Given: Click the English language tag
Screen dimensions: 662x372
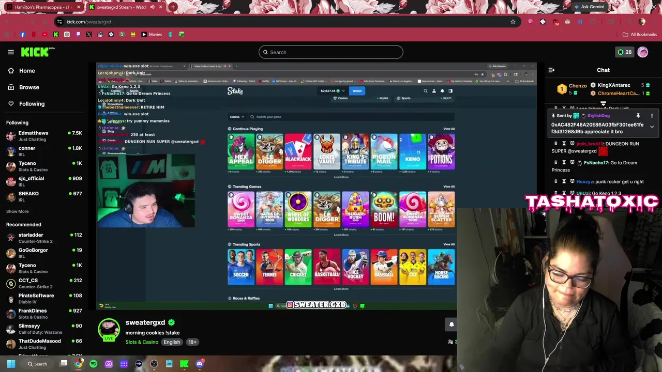Looking at the screenshot, I should pyautogui.click(x=172, y=342).
